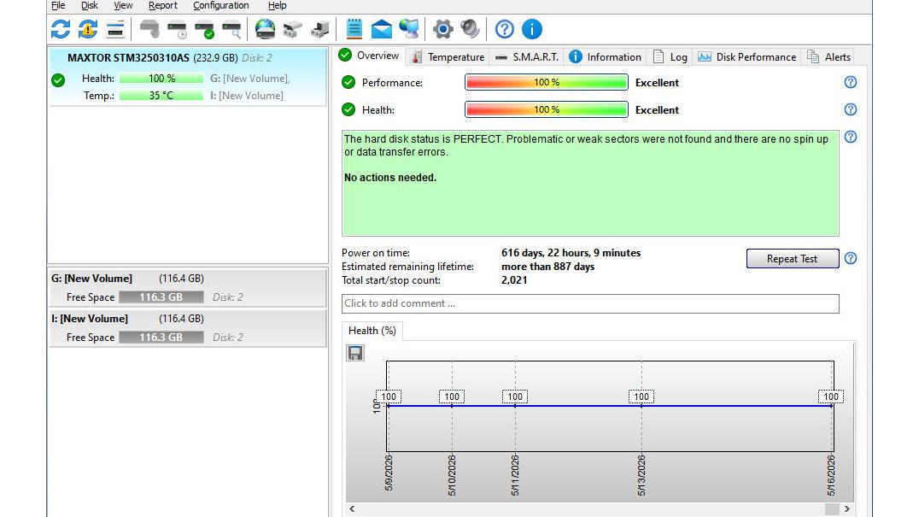The height and width of the screenshot is (517, 919).
Task: Click the blue info circle toolbar icon
Action: point(531,29)
